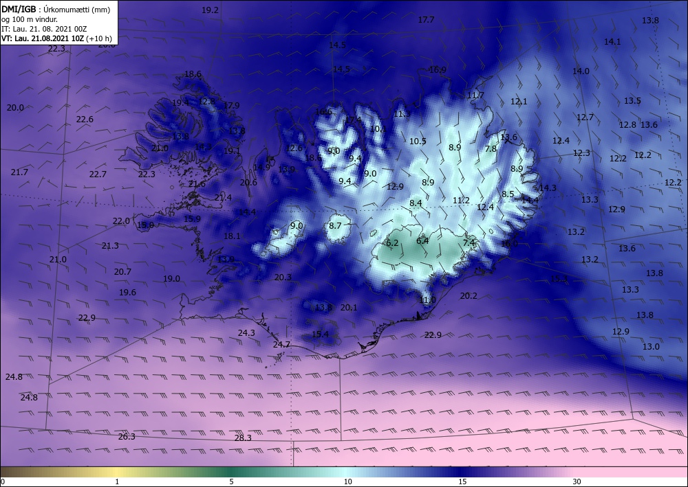Select the value 8.4
The width and height of the screenshot is (688, 487).
pyautogui.click(x=416, y=203)
